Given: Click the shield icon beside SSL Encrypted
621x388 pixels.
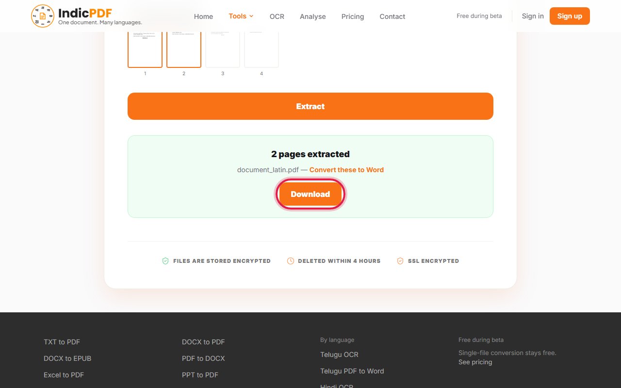Looking at the screenshot, I should pyautogui.click(x=400, y=261).
